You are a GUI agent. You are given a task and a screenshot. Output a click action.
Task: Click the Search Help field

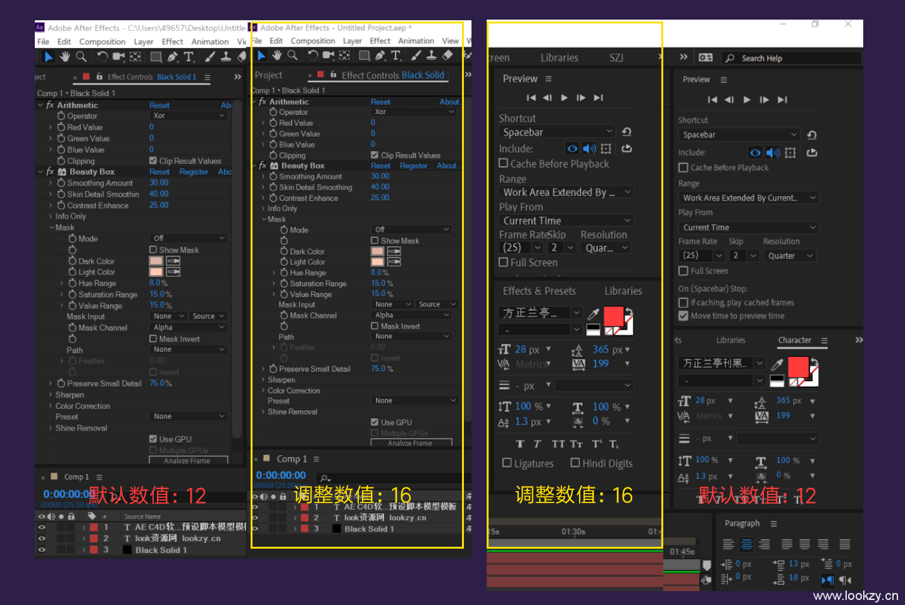(792, 58)
